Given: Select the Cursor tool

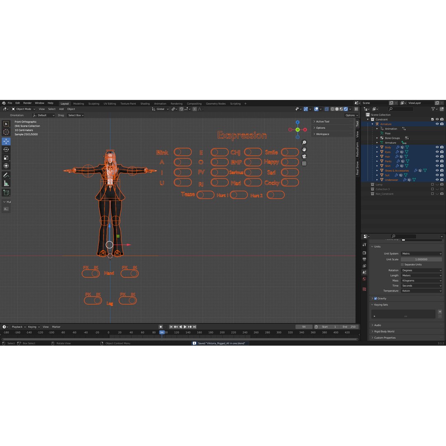Looking at the screenshot, I should (6, 132).
